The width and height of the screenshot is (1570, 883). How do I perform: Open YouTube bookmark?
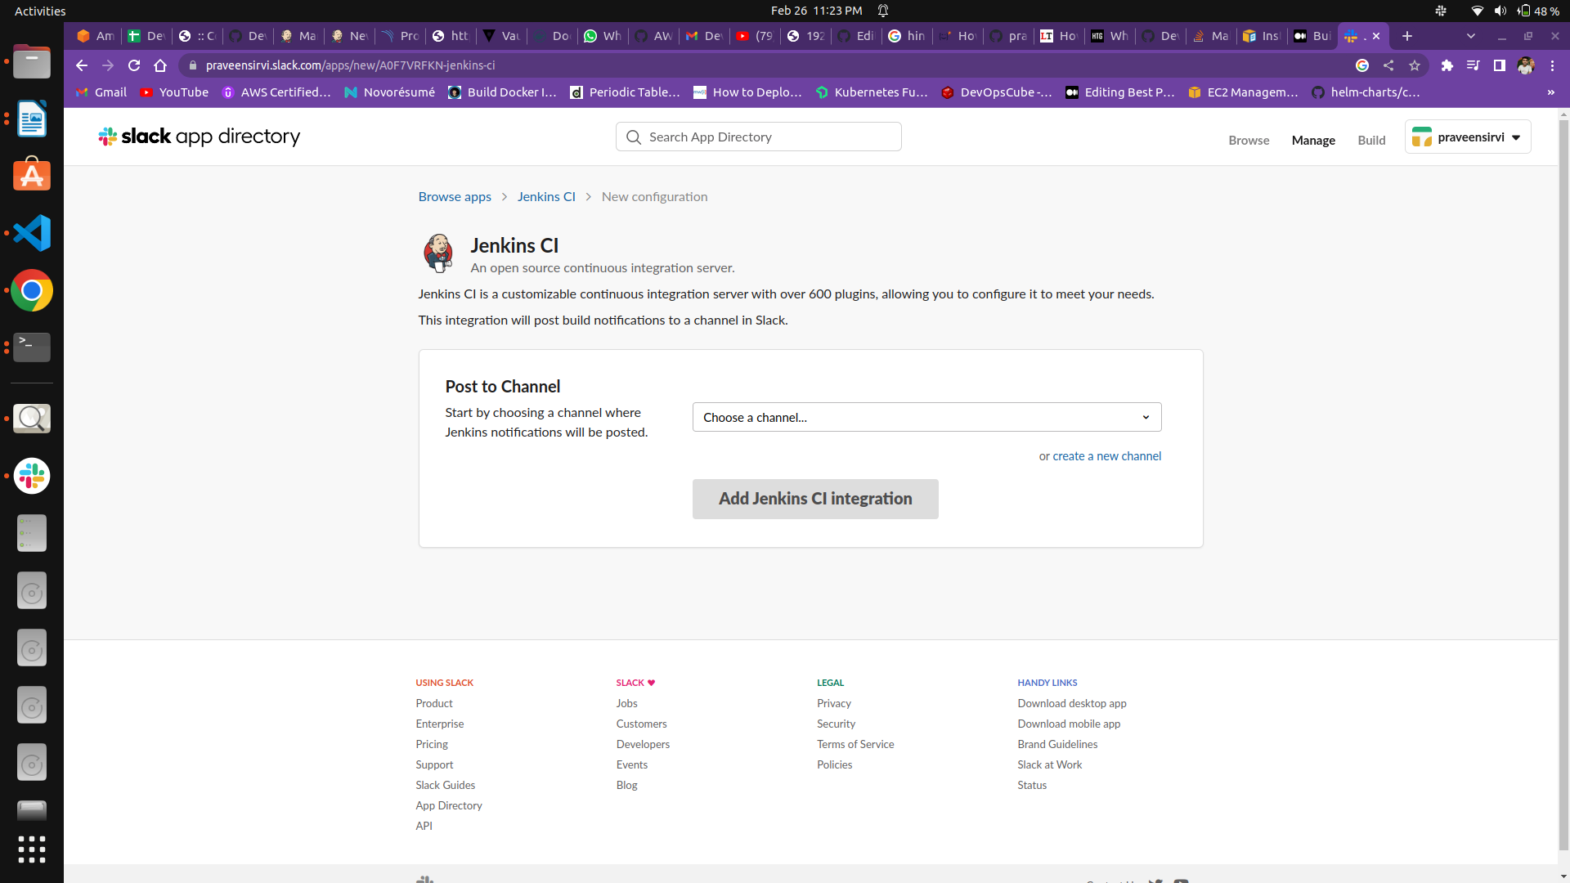(x=174, y=92)
